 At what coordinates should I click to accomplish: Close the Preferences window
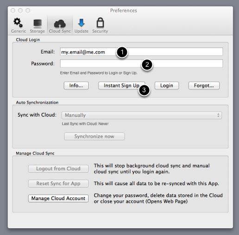[x=13, y=11]
